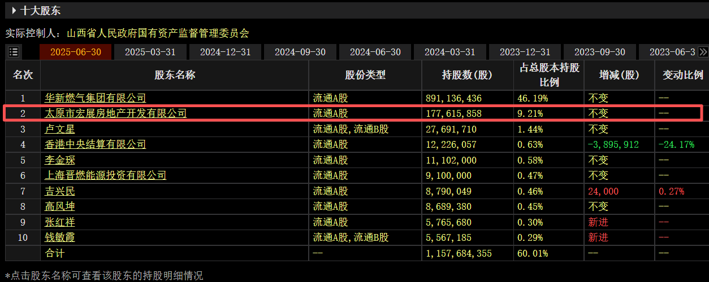Click the 46.19% ratio cell
The image size is (709, 282).
coord(533,98)
